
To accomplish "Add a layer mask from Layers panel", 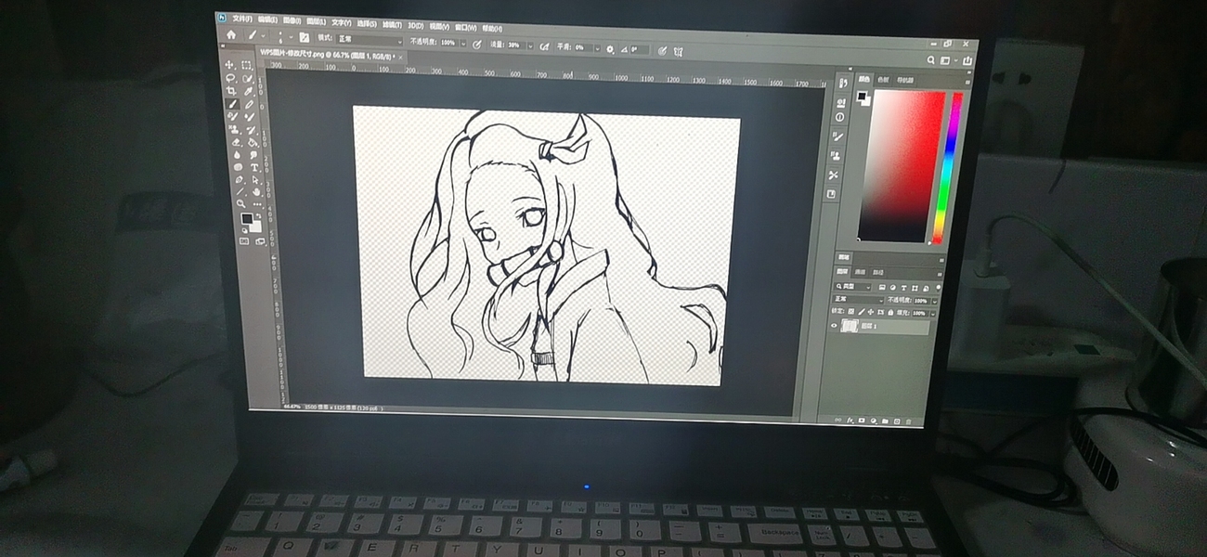I will (862, 420).
